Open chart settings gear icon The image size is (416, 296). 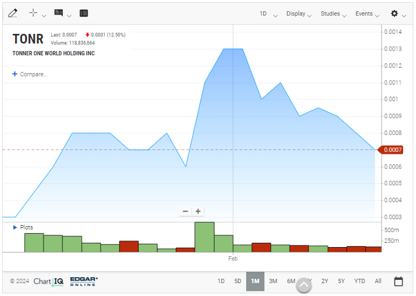tap(395, 13)
